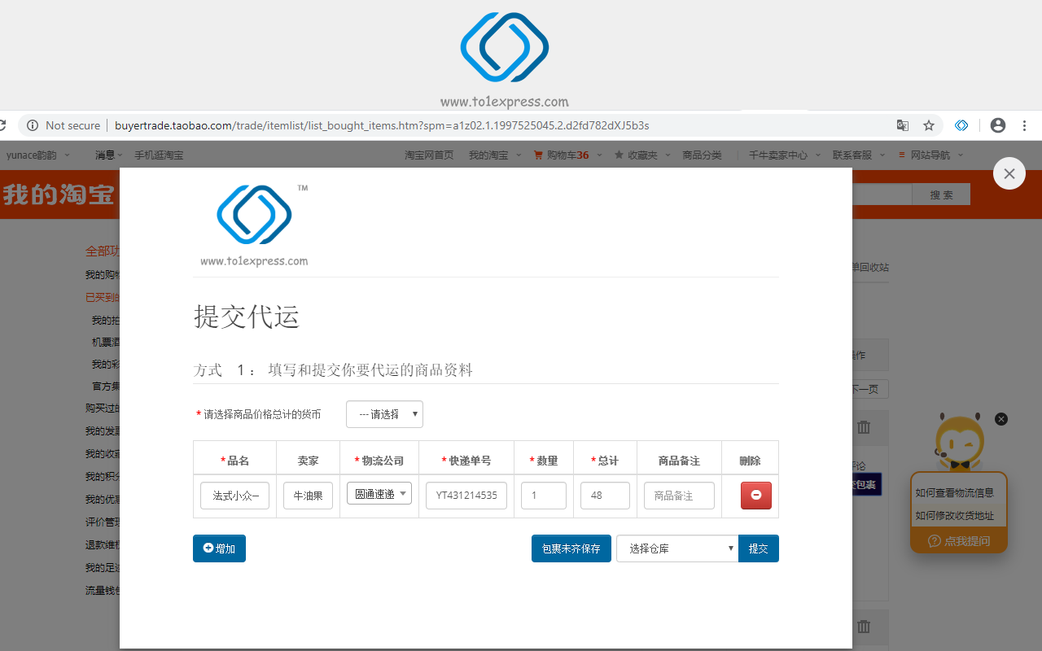
Task: Open the currency selection dropdown
Action: coord(384,414)
